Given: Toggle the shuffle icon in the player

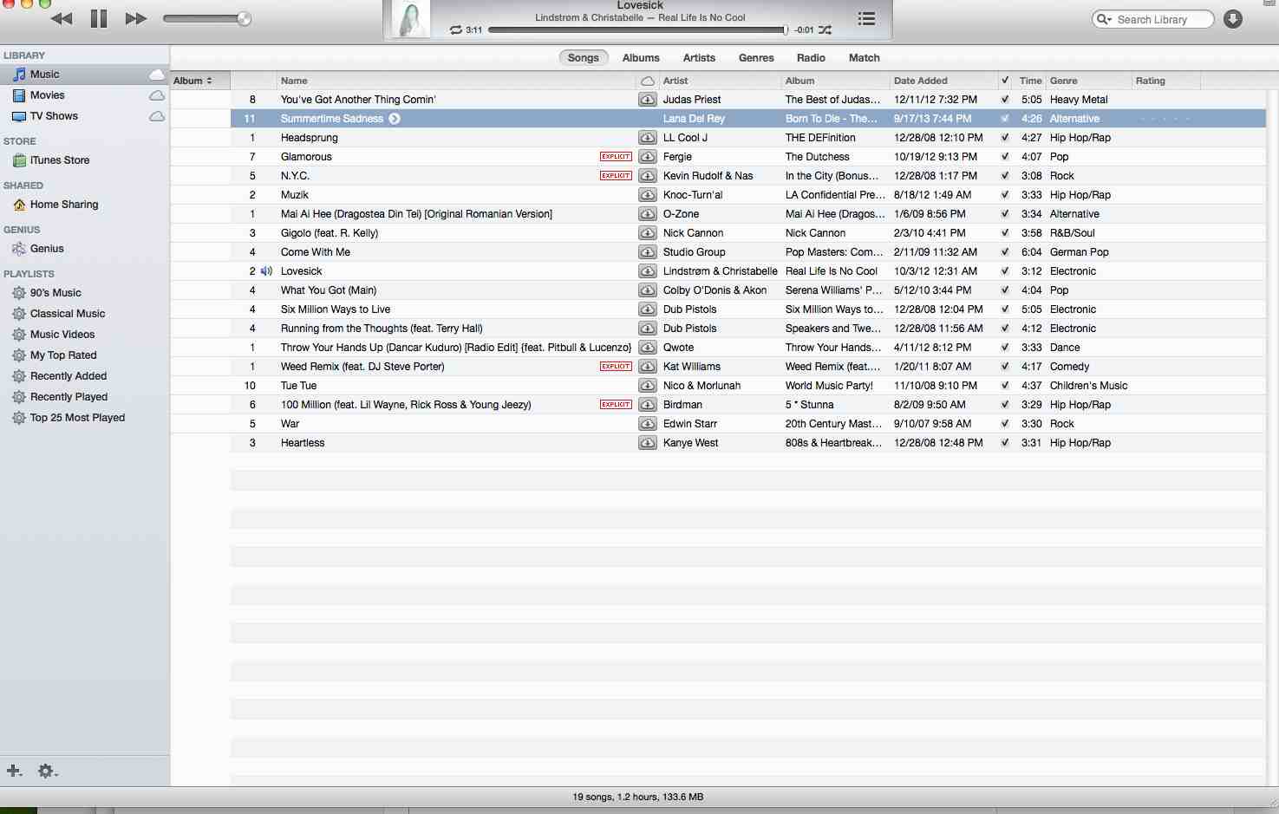Looking at the screenshot, I should [x=825, y=30].
